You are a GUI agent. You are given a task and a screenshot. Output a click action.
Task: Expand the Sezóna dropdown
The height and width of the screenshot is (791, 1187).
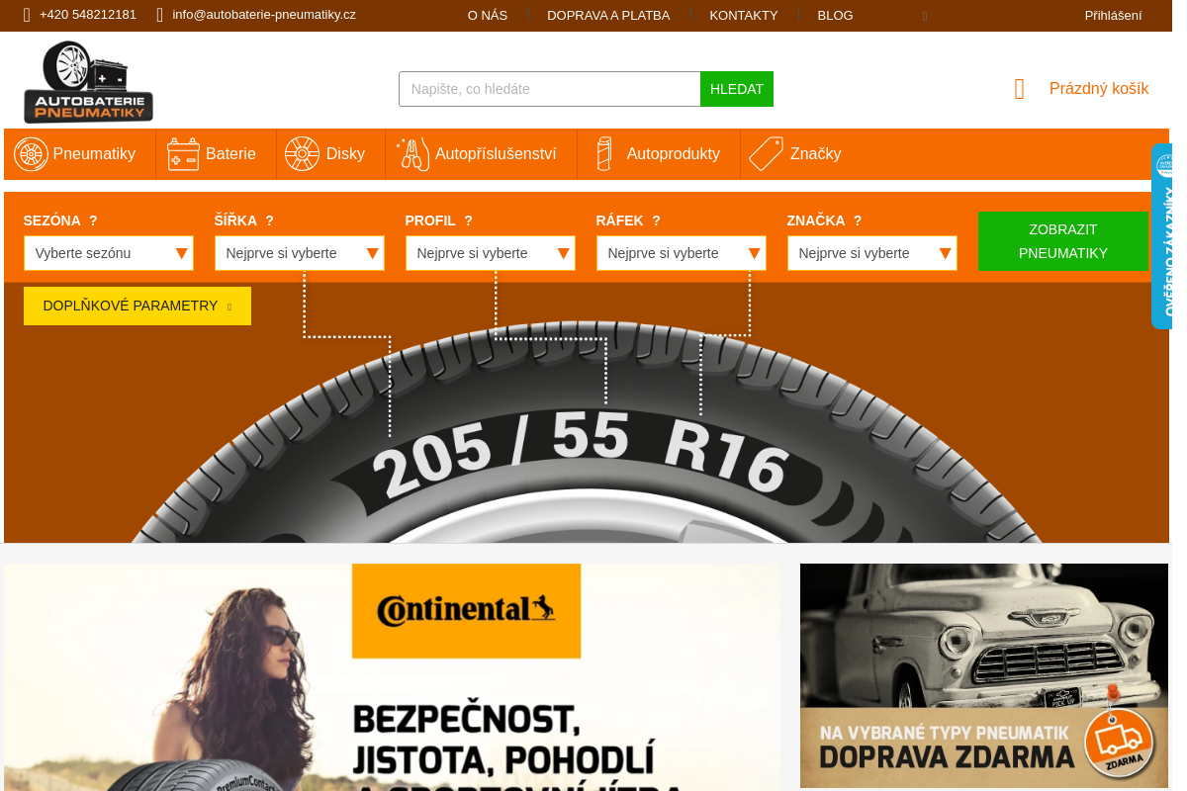pos(109,253)
